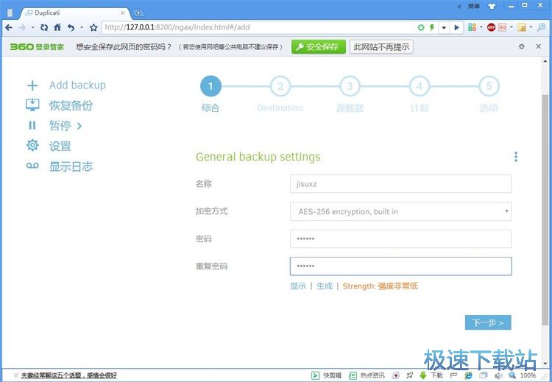Image resolution: width=552 pixels, height=382 pixels.
Task: Select the Duplicati browser tab
Action: click(x=72, y=13)
